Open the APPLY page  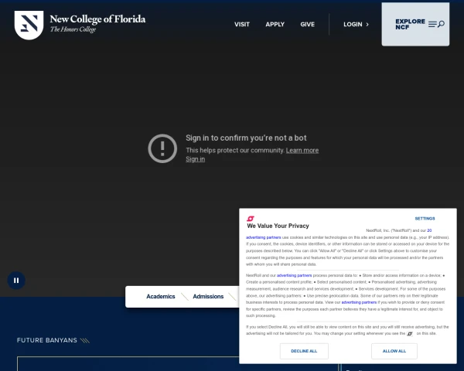275,25
